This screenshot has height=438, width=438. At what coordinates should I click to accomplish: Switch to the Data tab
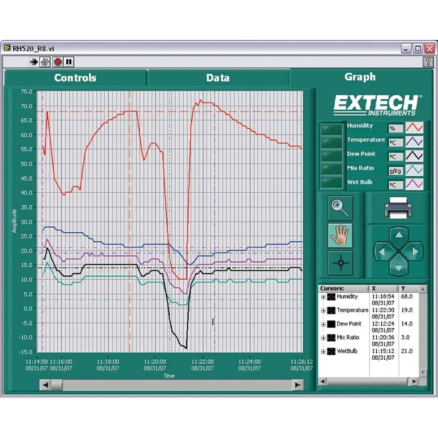[x=218, y=78]
